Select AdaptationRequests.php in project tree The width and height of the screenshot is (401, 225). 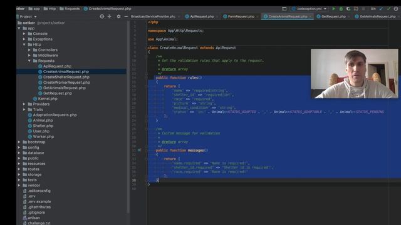pyautogui.click(x=55, y=115)
